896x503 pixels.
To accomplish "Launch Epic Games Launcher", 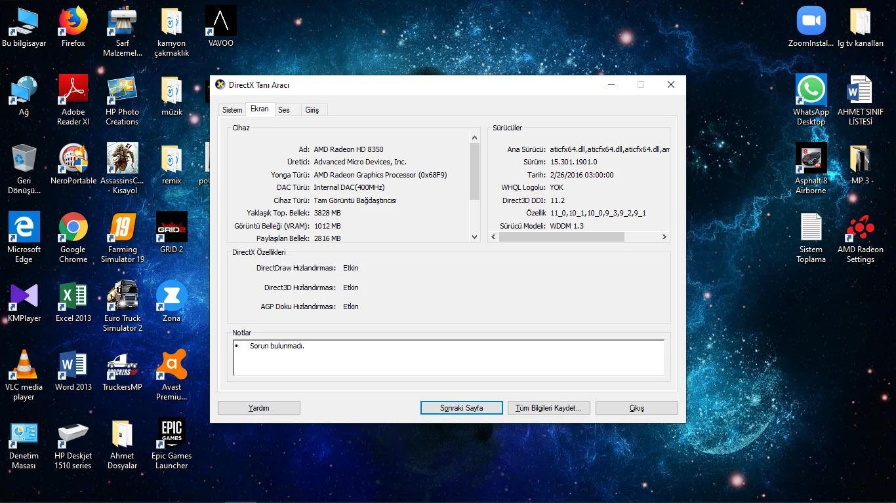I will click(172, 445).
